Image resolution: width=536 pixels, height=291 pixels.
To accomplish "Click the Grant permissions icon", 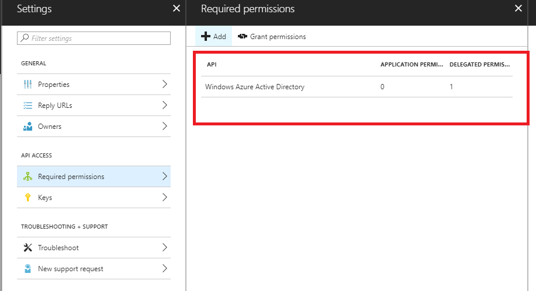I will (x=243, y=36).
